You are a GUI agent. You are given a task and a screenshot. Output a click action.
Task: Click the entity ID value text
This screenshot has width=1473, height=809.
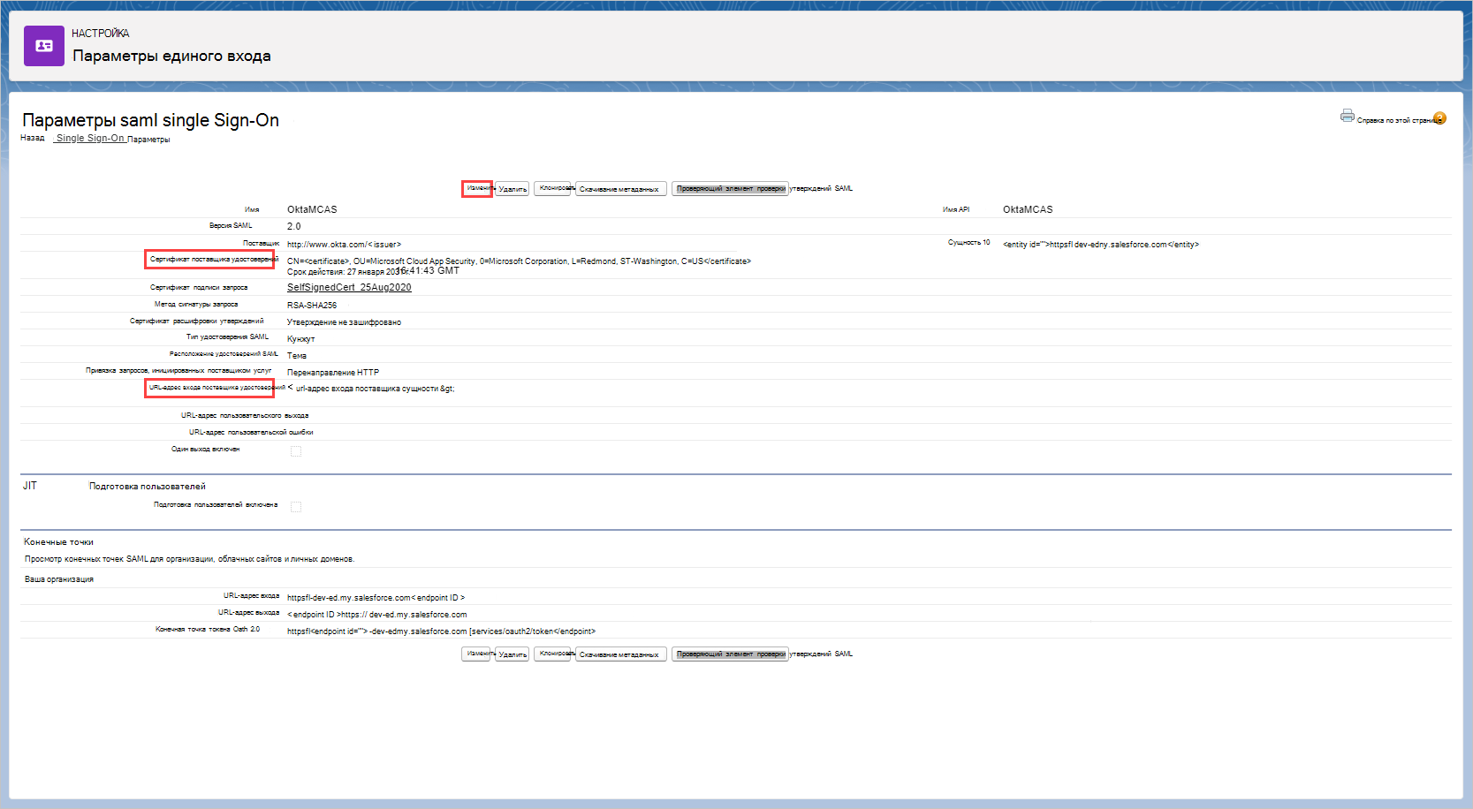coord(1101,245)
